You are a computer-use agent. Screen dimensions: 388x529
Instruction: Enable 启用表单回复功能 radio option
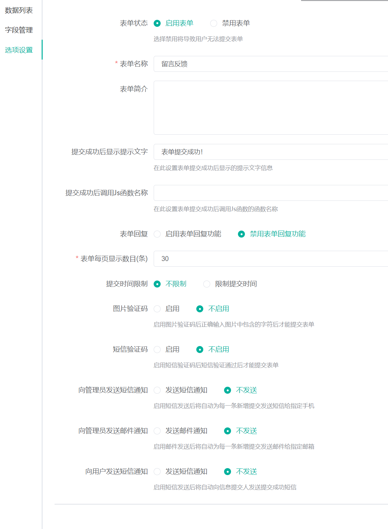(x=158, y=234)
